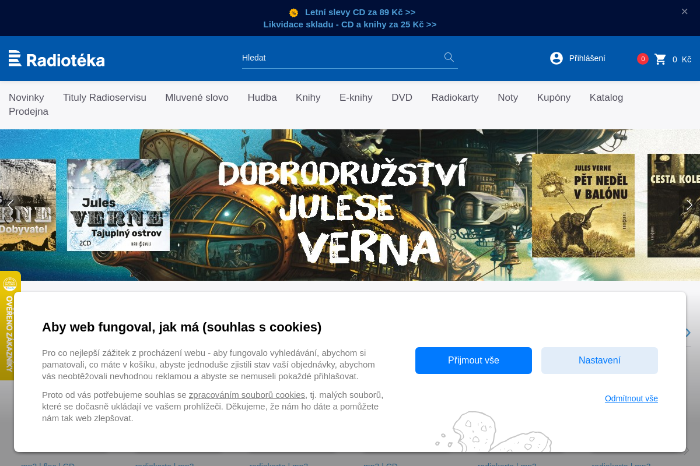Open the DVD menu
This screenshot has width=700, height=466.
[x=402, y=97]
